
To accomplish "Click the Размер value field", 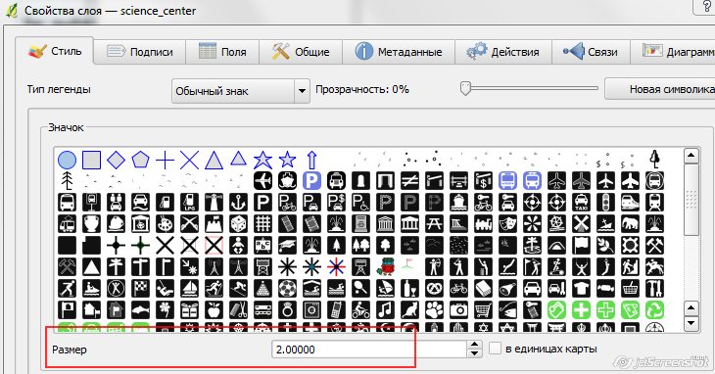I will click(369, 350).
